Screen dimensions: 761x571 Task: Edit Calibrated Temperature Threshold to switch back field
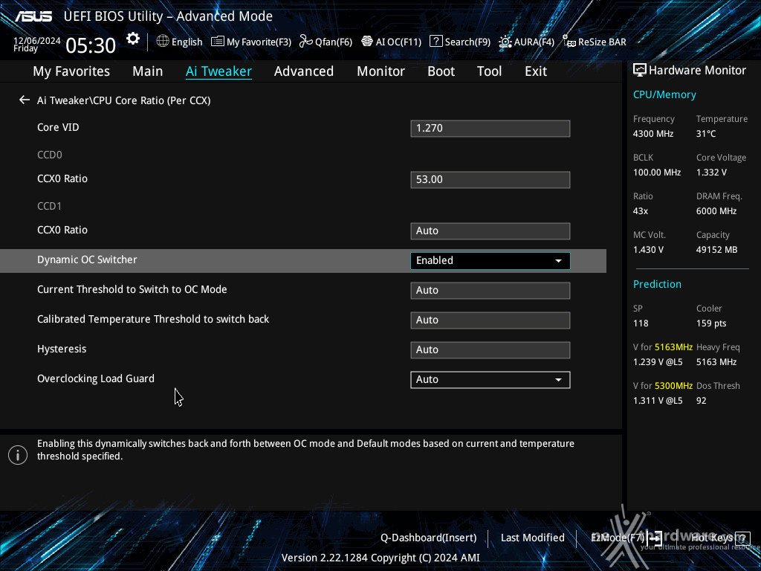490,320
